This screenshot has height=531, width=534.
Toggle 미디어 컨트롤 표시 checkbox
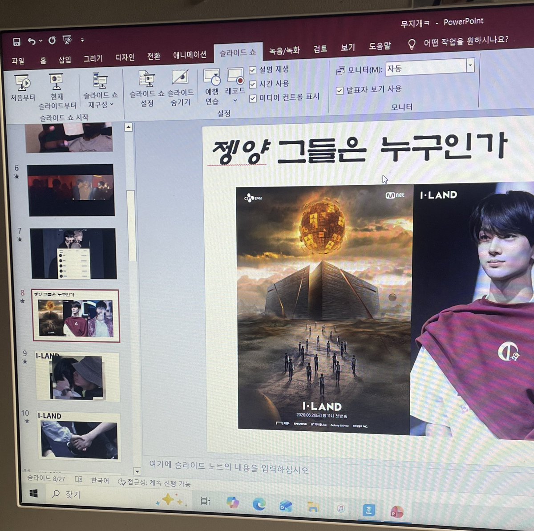click(253, 98)
